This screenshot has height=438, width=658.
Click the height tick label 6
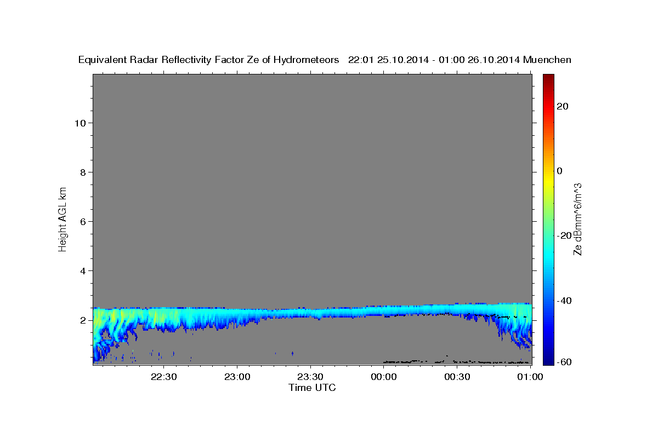tap(82, 222)
